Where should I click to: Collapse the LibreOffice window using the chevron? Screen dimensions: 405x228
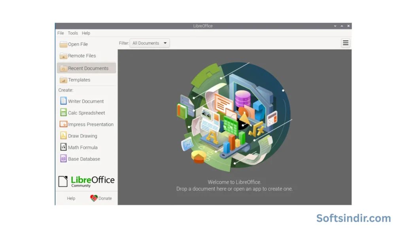335,26
